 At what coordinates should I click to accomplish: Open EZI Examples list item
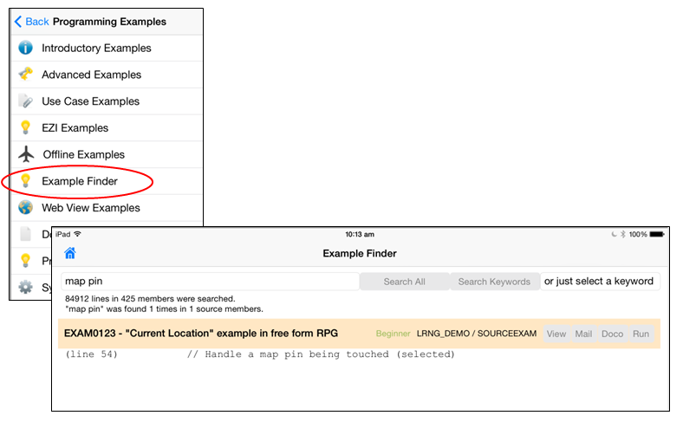point(107,127)
